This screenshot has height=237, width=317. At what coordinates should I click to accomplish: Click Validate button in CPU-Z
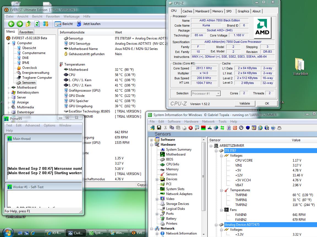[x=245, y=103]
